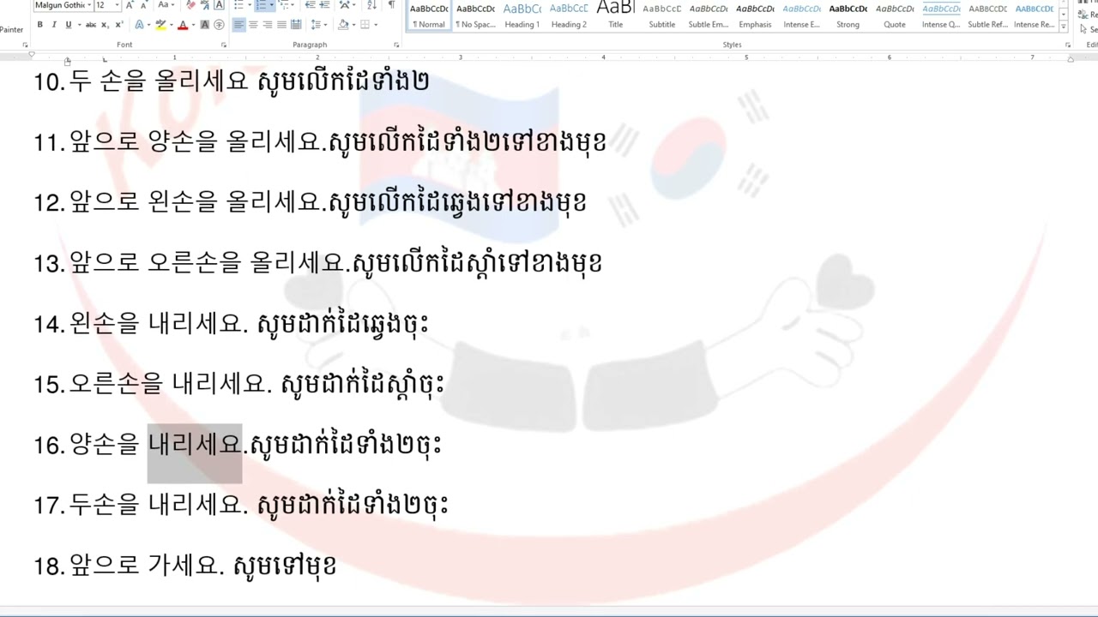The height and width of the screenshot is (617, 1098).
Task: Open the font size dropdown
Action: [117, 5]
